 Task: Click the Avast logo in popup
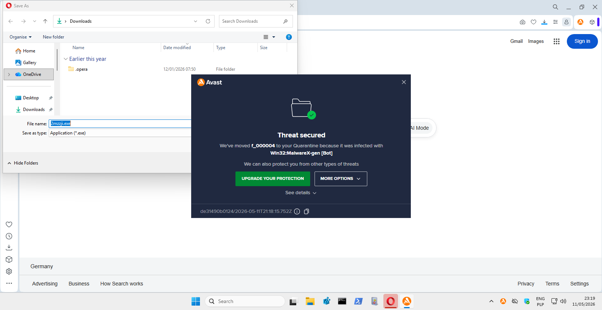[209, 82]
